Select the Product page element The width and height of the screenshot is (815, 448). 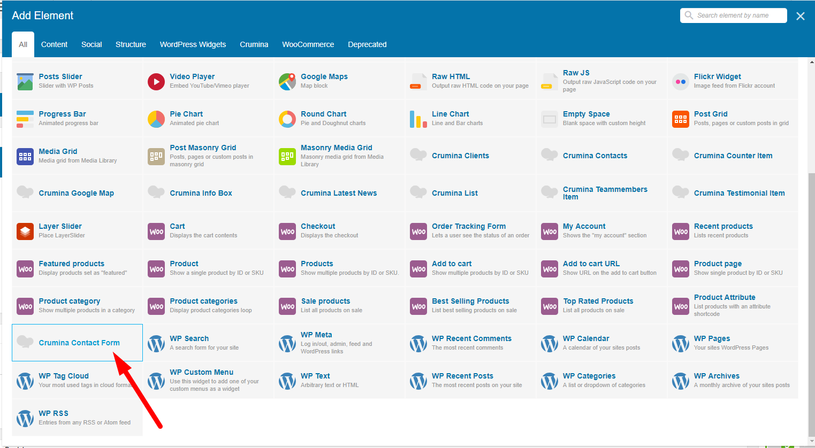pos(733,268)
